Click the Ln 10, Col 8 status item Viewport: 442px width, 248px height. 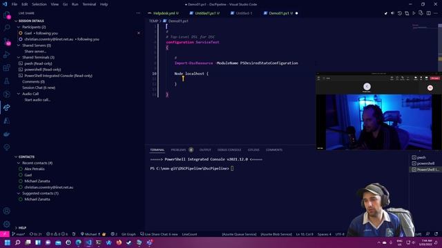coord(305,234)
